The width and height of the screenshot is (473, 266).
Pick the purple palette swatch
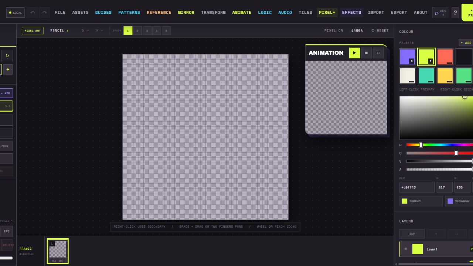click(407, 57)
